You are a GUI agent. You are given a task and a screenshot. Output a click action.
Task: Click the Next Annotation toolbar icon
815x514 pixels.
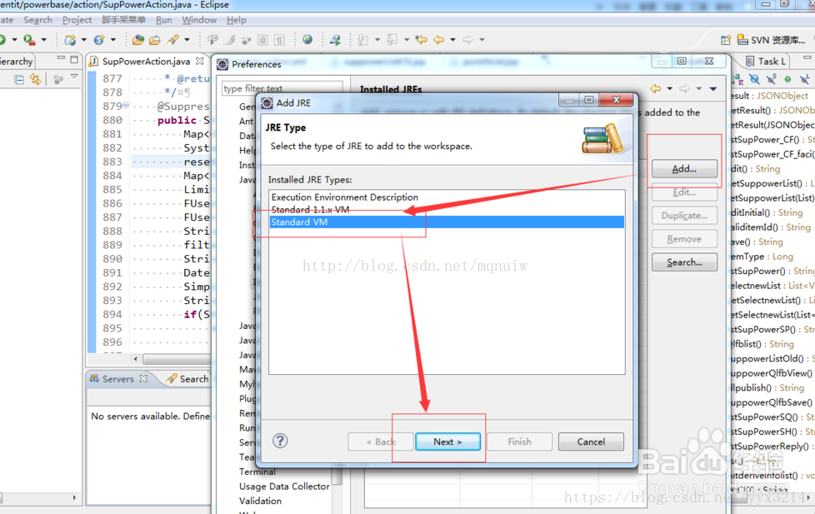coord(362,39)
